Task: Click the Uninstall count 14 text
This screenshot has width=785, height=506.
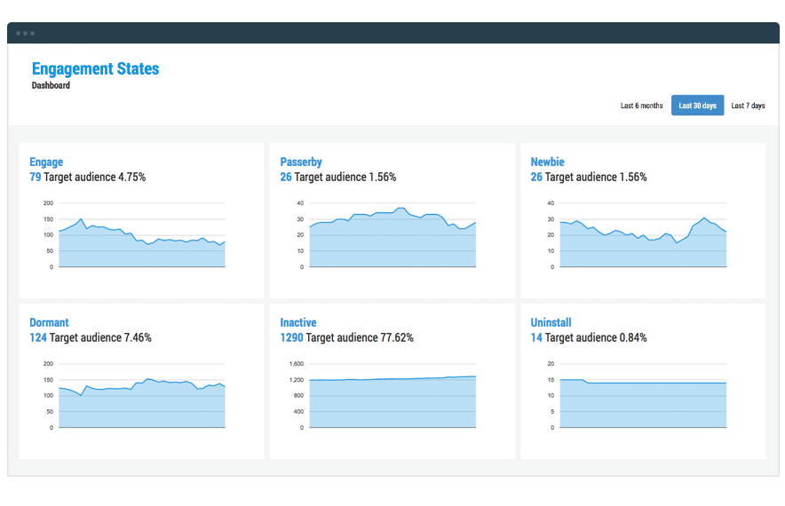Action: click(x=536, y=338)
